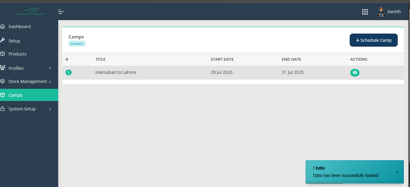410x187 pixels.
Task: Click the Dashboard home icon
Action: [x=3, y=27]
